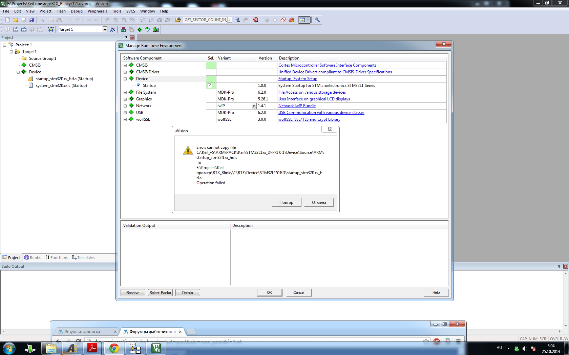Click the Breakpoints red circles icon
This screenshot has width=569, height=355.
click(283, 20)
